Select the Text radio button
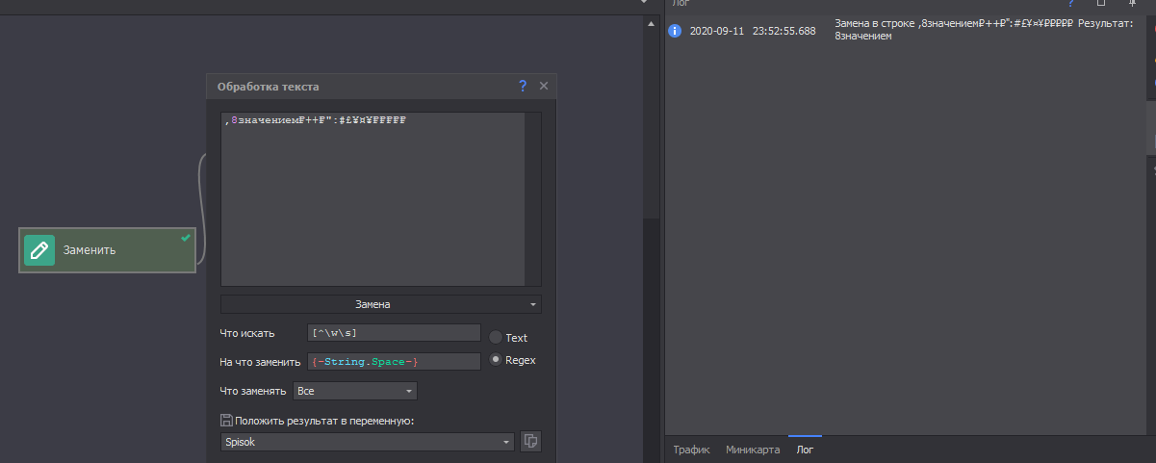 click(496, 338)
